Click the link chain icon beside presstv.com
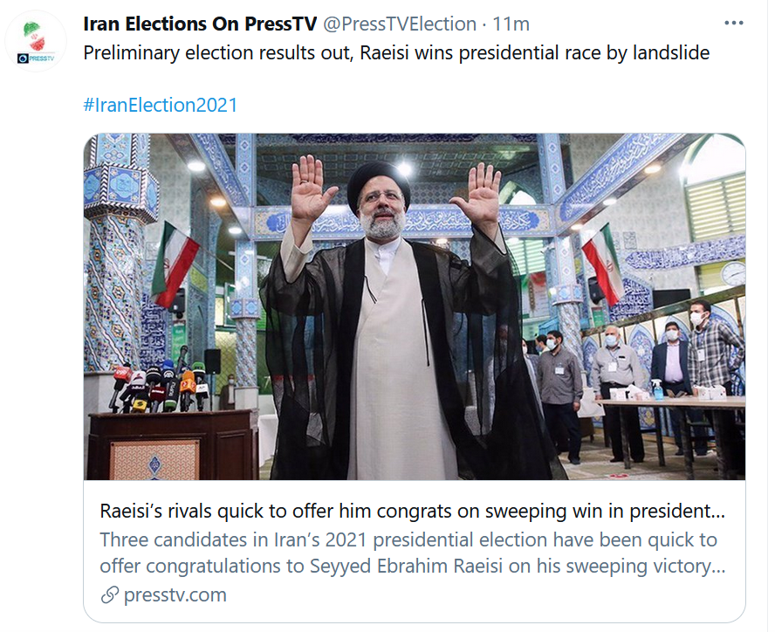 (109, 595)
